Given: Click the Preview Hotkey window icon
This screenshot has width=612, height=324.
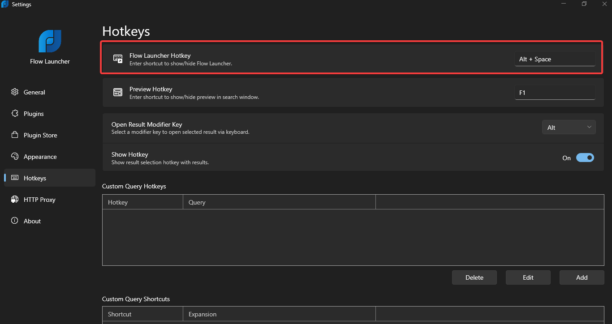Looking at the screenshot, I should point(118,92).
